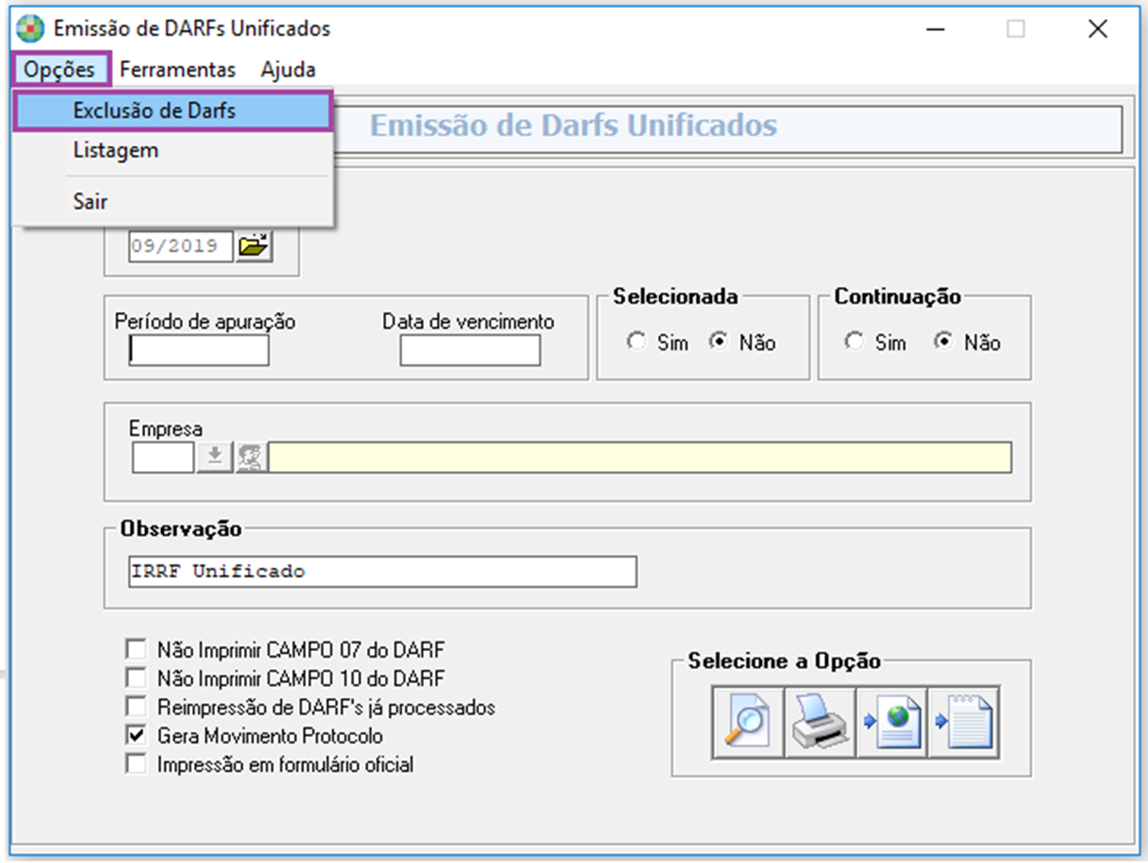Choose Exclusão de Darfs menu entry
The height and width of the screenshot is (863, 1148).
pyautogui.click(x=174, y=110)
